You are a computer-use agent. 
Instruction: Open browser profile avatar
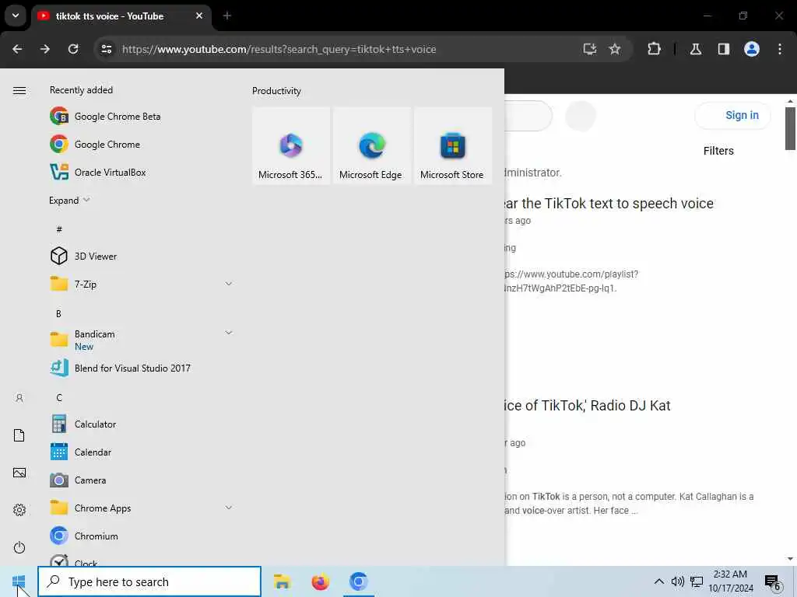pyautogui.click(x=752, y=49)
